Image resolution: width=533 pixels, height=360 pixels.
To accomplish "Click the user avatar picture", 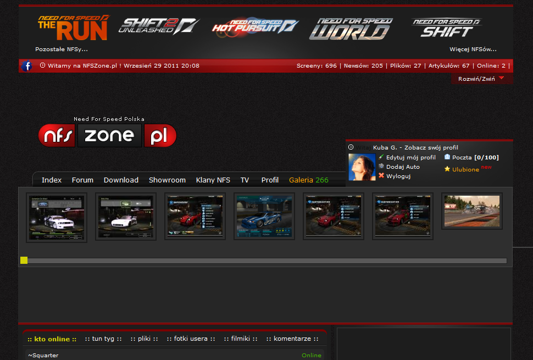I will [362, 167].
